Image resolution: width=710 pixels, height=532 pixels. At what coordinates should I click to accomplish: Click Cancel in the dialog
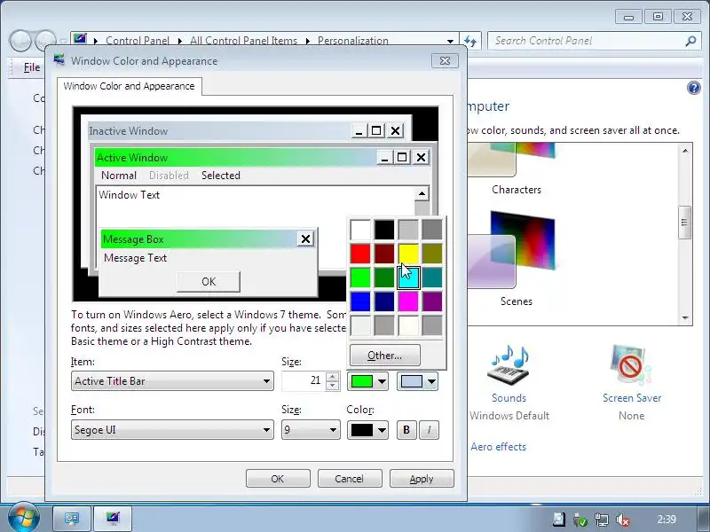(x=350, y=479)
